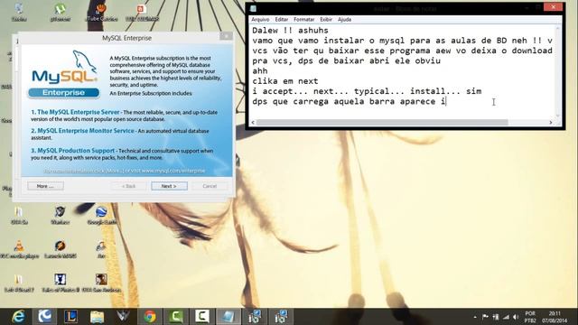The height and width of the screenshot is (325, 578).
Task: Open the blue crescent app in taskbar
Action: click(x=44, y=317)
